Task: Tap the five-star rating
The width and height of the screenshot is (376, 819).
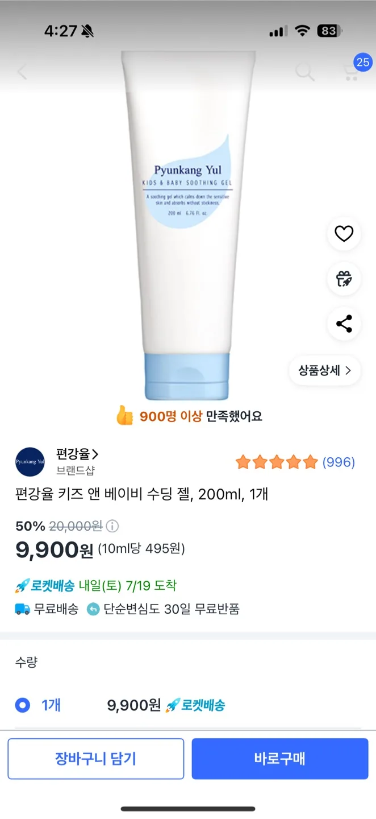Action: click(x=276, y=462)
